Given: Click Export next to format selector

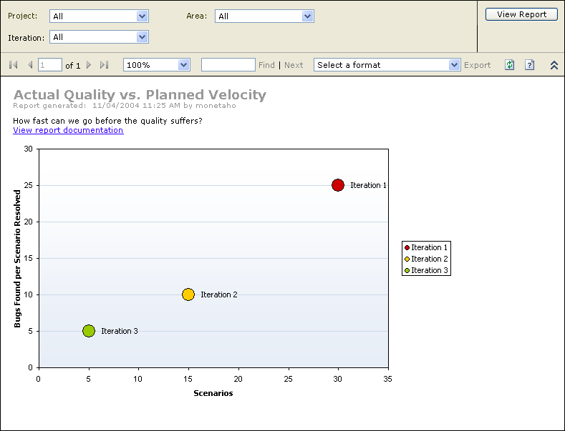Looking at the screenshot, I should (477, 65).
